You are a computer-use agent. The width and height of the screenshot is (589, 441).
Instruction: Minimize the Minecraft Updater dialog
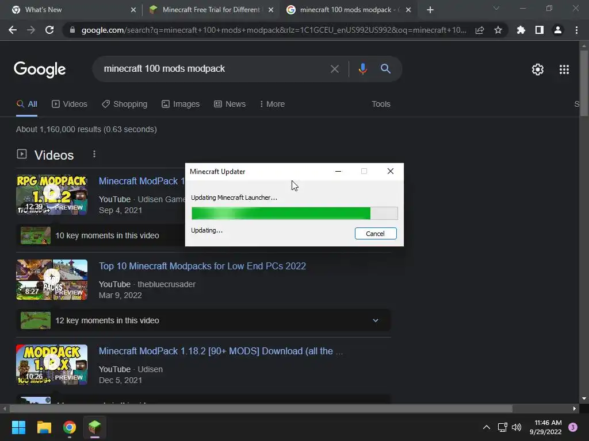point(338,171)
